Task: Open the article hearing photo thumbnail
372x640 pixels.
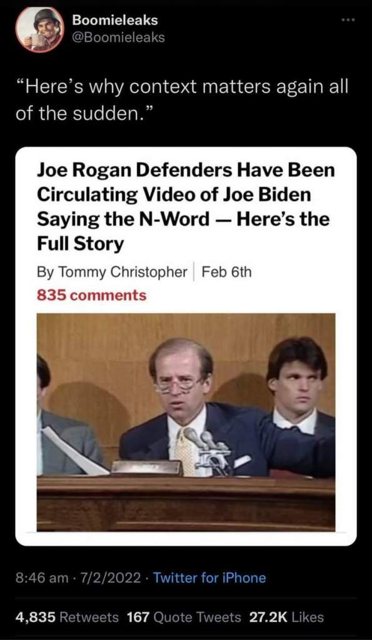Action: point(186,422)
